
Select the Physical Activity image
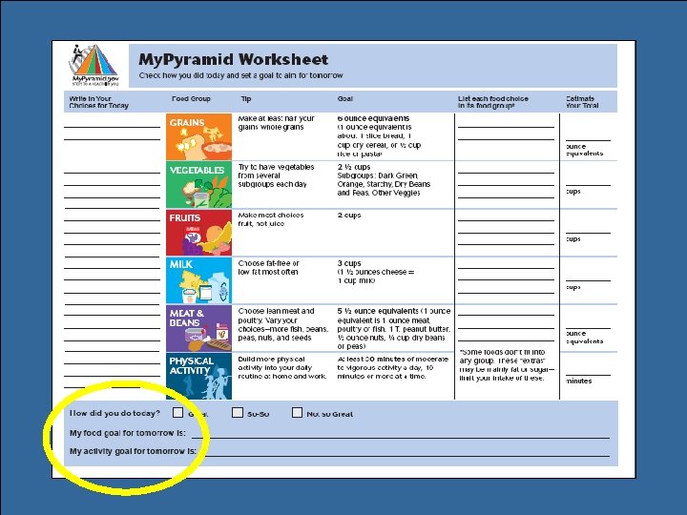198,376
